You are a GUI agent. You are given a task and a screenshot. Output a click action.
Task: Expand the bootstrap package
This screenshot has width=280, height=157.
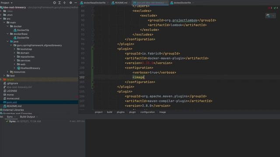(14, 49)
